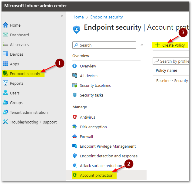Click the Dashboard chart icon

tap(5, 34)
